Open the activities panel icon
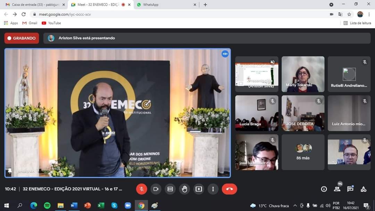Viewport: 375px width, 211px height. pyautogui.click(x=364, y=189)
